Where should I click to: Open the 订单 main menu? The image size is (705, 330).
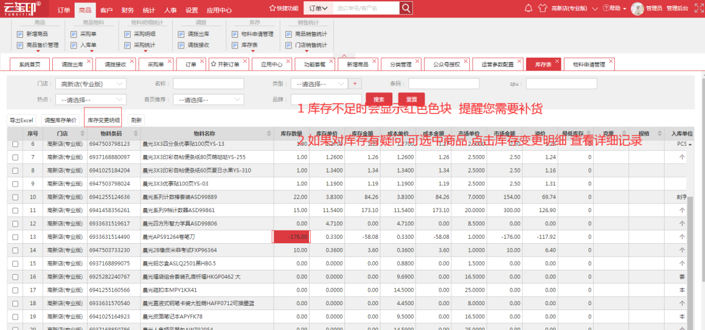coord(64,9)
